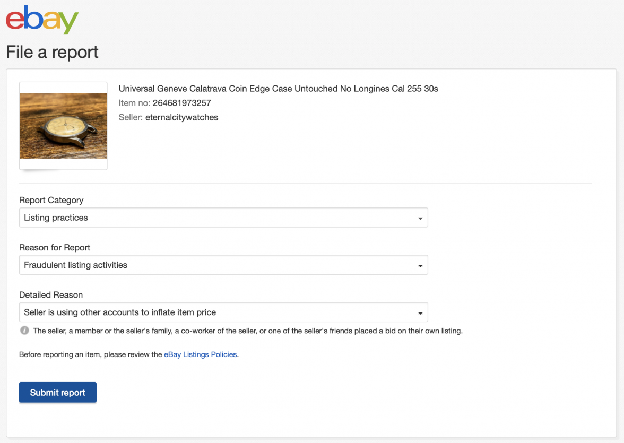Click the explanation text about seller bidding
The height and width of the screenshot is (443, 624).
247,331
